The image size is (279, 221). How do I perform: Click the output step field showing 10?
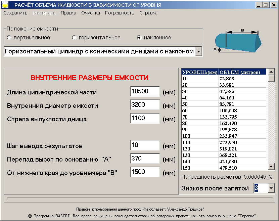[145, 145]
